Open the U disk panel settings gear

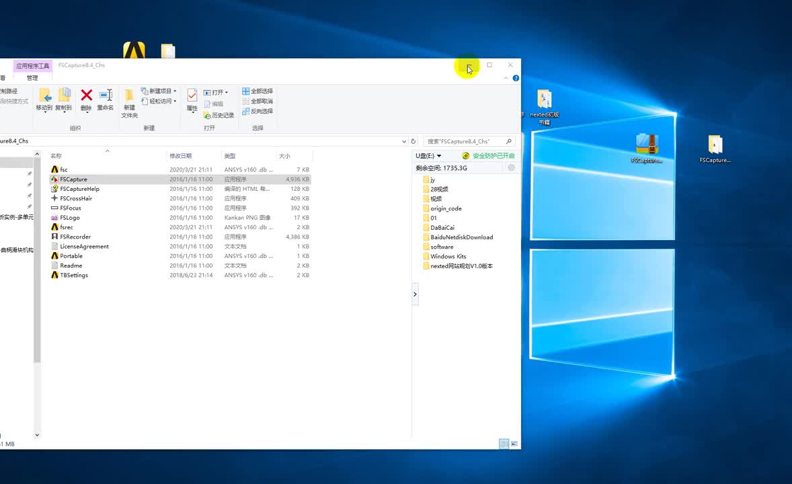pos(511,168)
